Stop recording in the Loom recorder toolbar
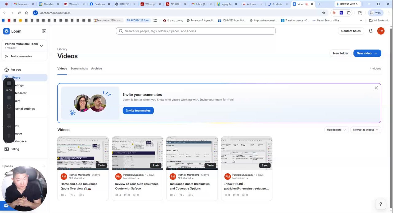 (9, 83)
